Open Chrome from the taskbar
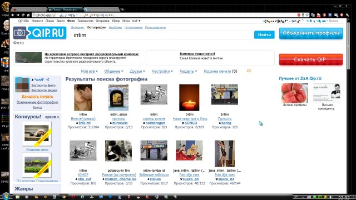 pos(64,197)
